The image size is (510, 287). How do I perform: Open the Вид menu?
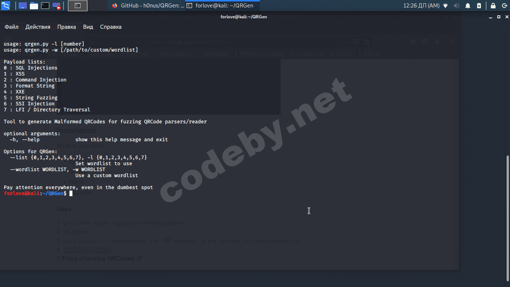point(88,27)
